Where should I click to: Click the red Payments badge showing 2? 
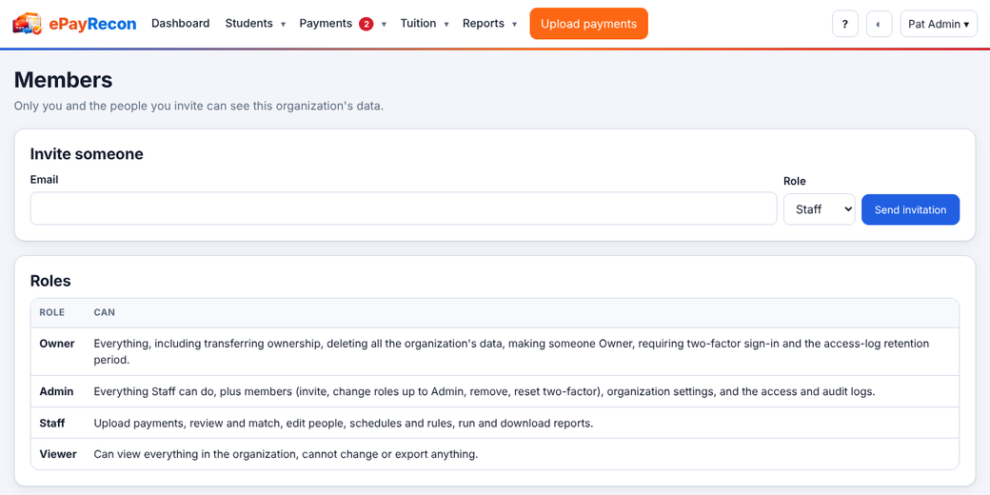coord(366,24)
